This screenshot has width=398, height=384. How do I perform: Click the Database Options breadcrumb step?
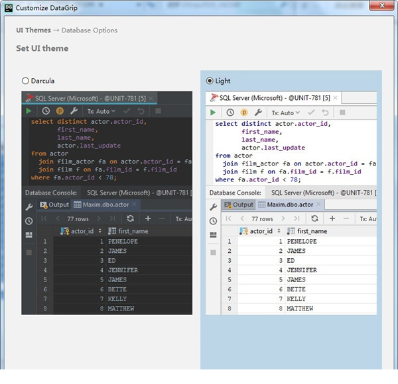click(x=90, y=30)
